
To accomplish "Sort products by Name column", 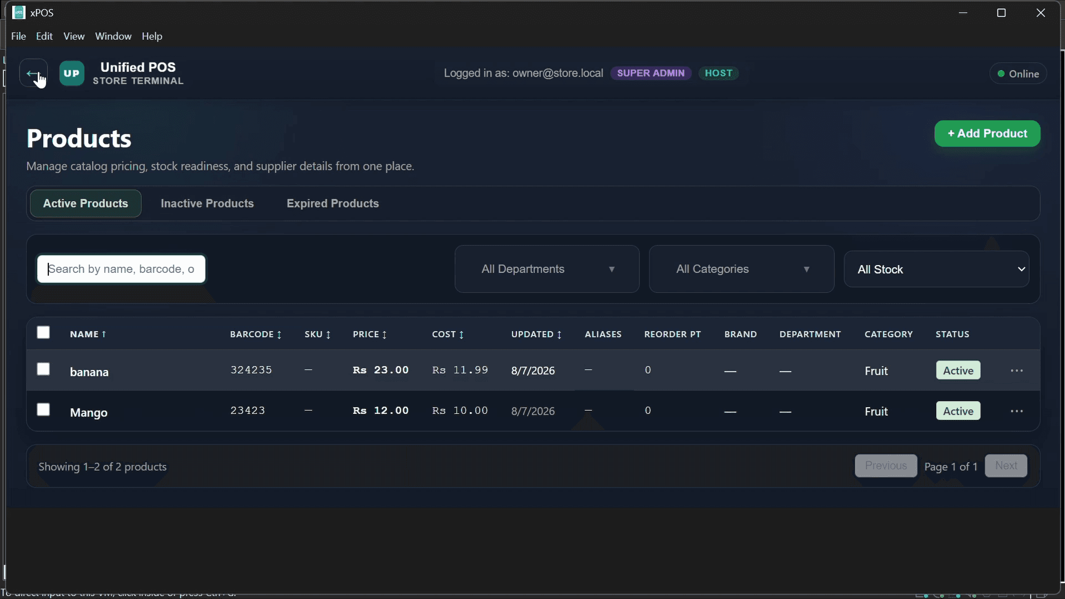I will click(x=88, y=334).
